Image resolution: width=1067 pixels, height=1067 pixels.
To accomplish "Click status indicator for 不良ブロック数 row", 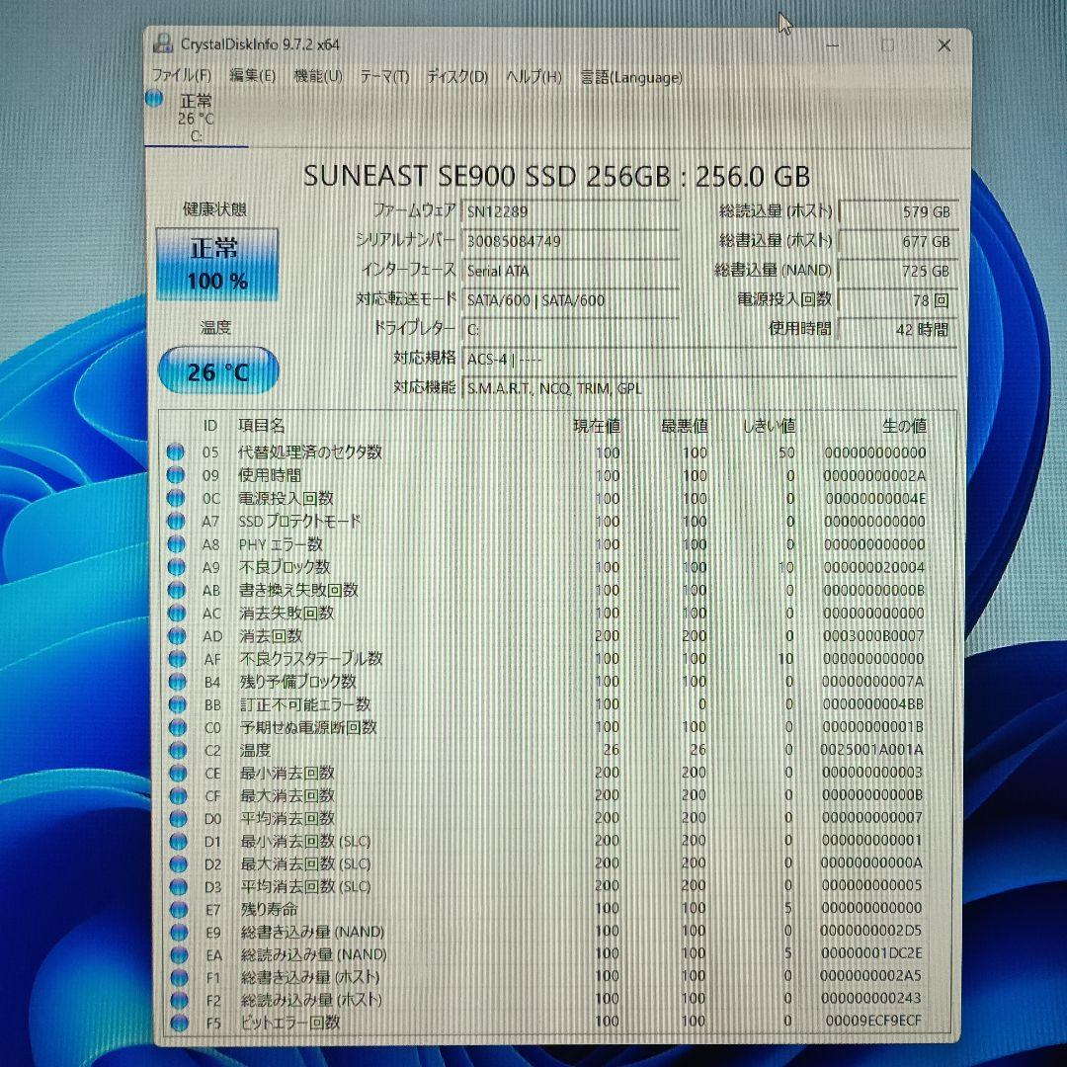I will coord(176,568).
